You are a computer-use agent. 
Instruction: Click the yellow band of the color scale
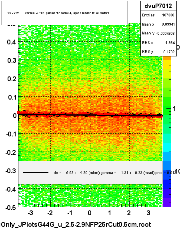167,64
